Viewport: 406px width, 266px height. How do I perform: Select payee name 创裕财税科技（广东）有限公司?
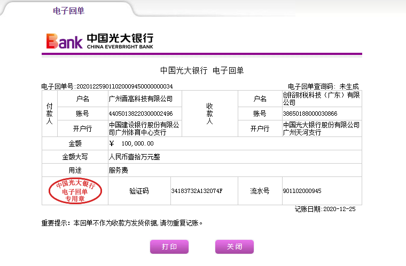tap(321, 99)
